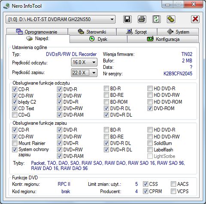The height and width of the screenshot is (204, 206).
Task: Click the RPC II region control value
Action: tap(64, 184)
